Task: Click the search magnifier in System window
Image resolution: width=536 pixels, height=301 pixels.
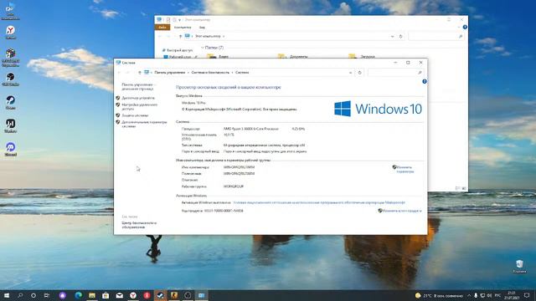Action: pyautogui.click(x=420, y=73)
